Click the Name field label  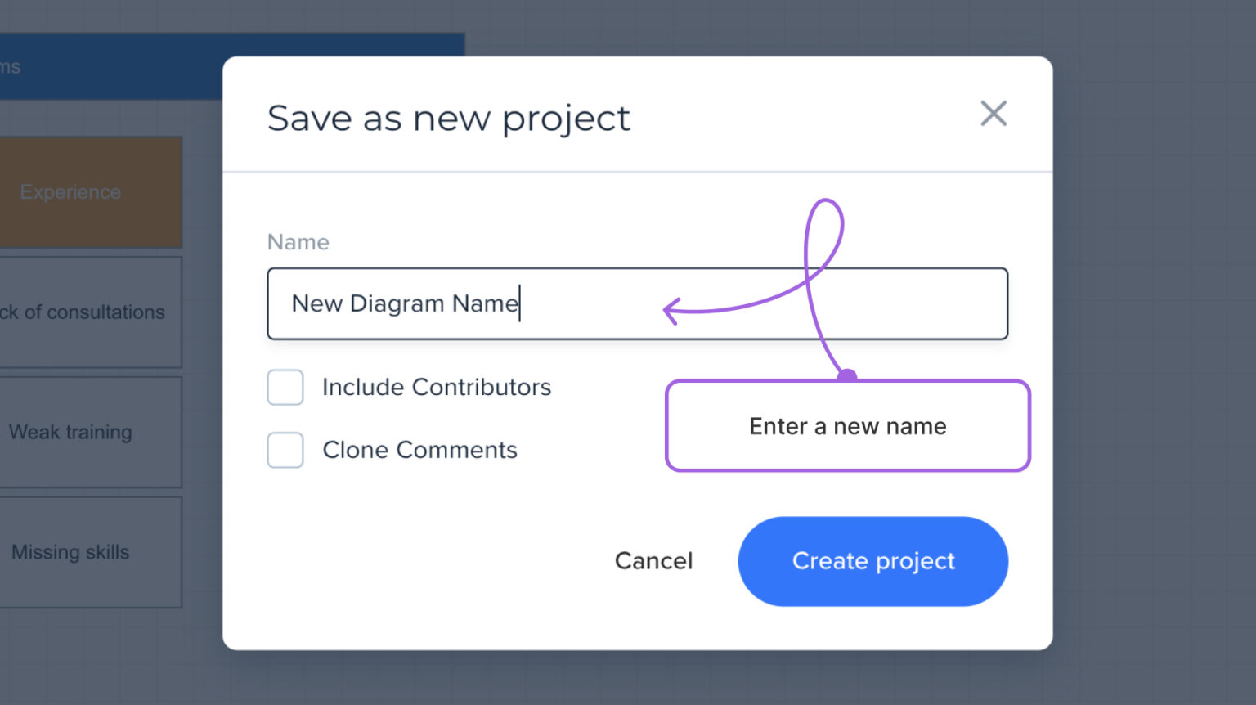pos(298,242)
